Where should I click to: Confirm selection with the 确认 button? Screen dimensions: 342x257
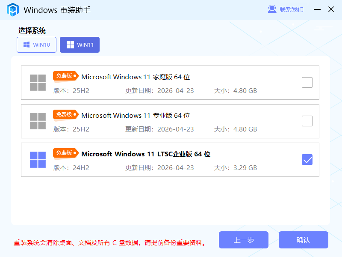coord(304,240)
